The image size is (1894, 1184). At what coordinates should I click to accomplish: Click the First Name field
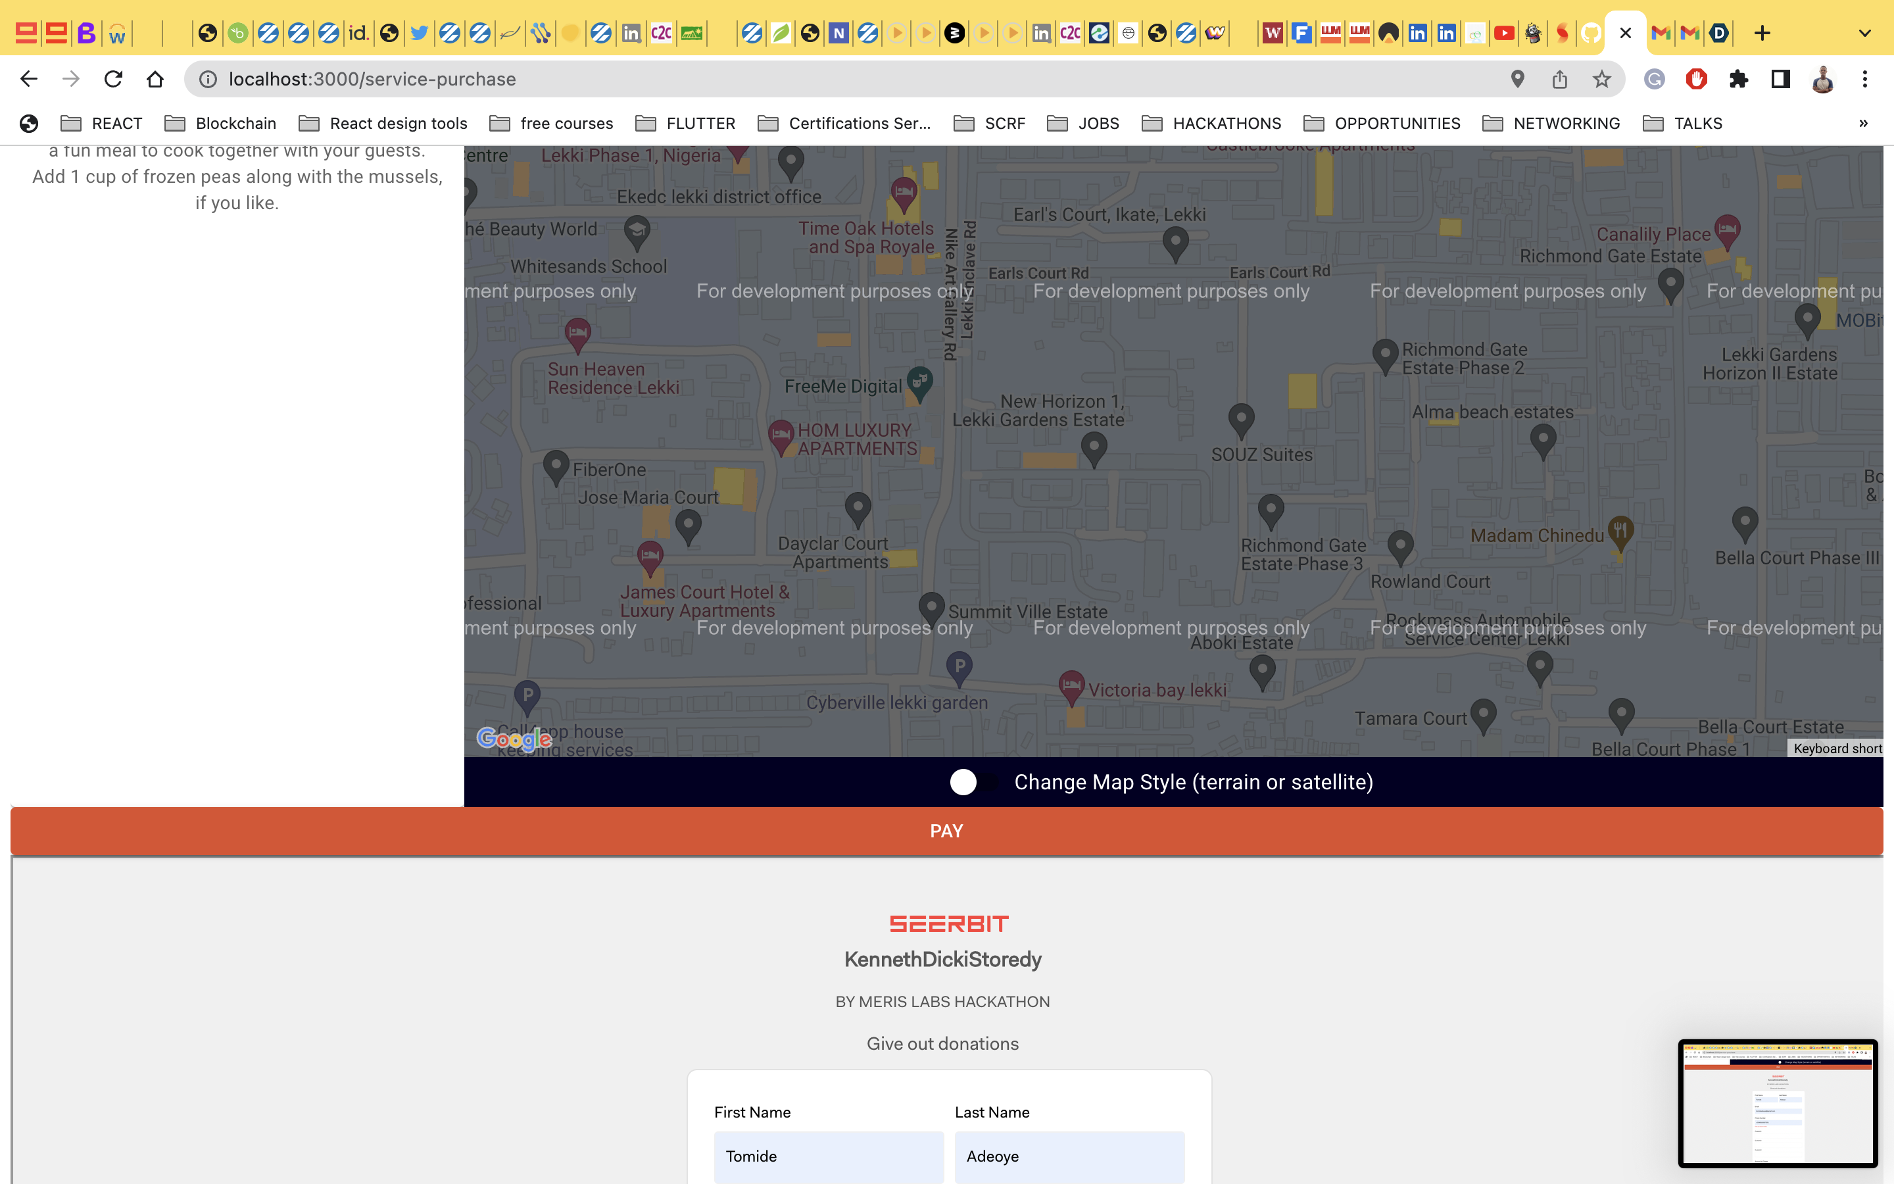click(828, 1156)
